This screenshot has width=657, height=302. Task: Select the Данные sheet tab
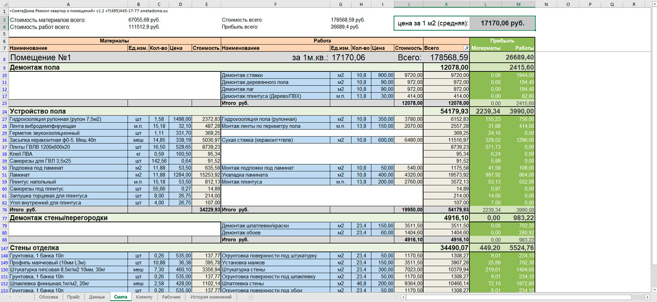[96, 297]
